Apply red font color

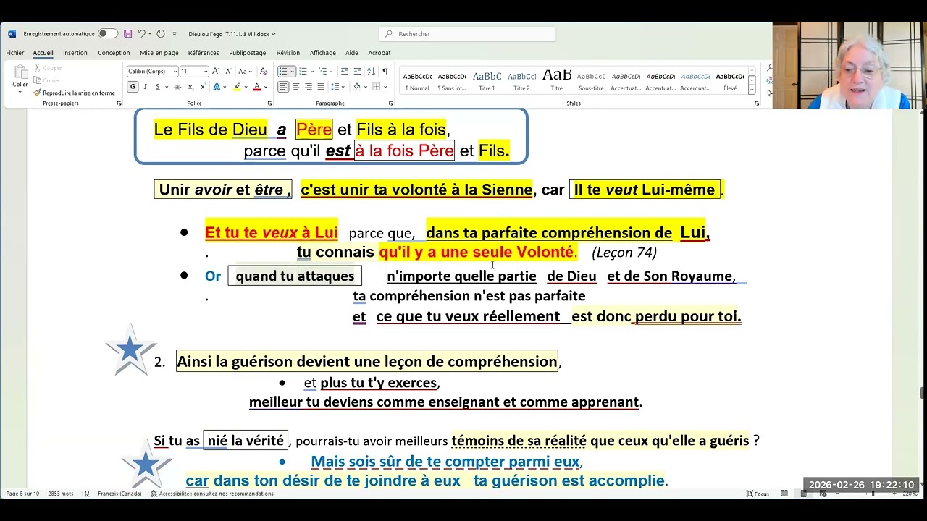pos(256,87)
